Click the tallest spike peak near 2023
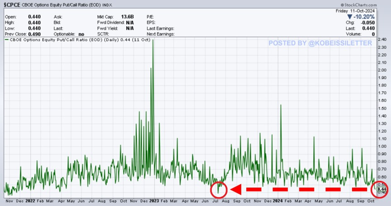Screen dimensions: 391x206 click(153, 41)
